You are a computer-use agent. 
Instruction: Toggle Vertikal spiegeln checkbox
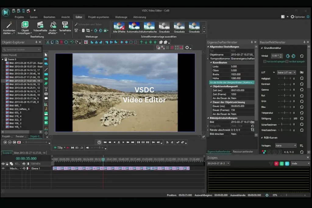(287, 62)
